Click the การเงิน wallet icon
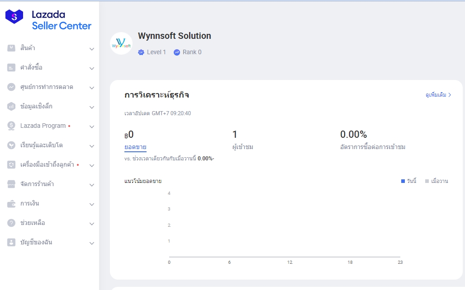 tap(11, 204)
